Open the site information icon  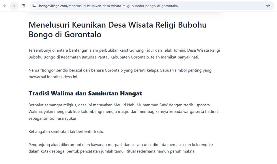click(34, 6)
